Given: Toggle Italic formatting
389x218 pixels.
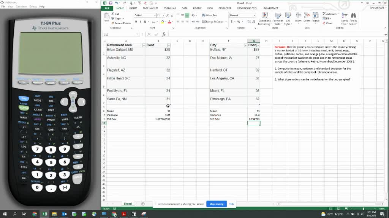Looking at the screenshot, I should click(x=141, y=22).
